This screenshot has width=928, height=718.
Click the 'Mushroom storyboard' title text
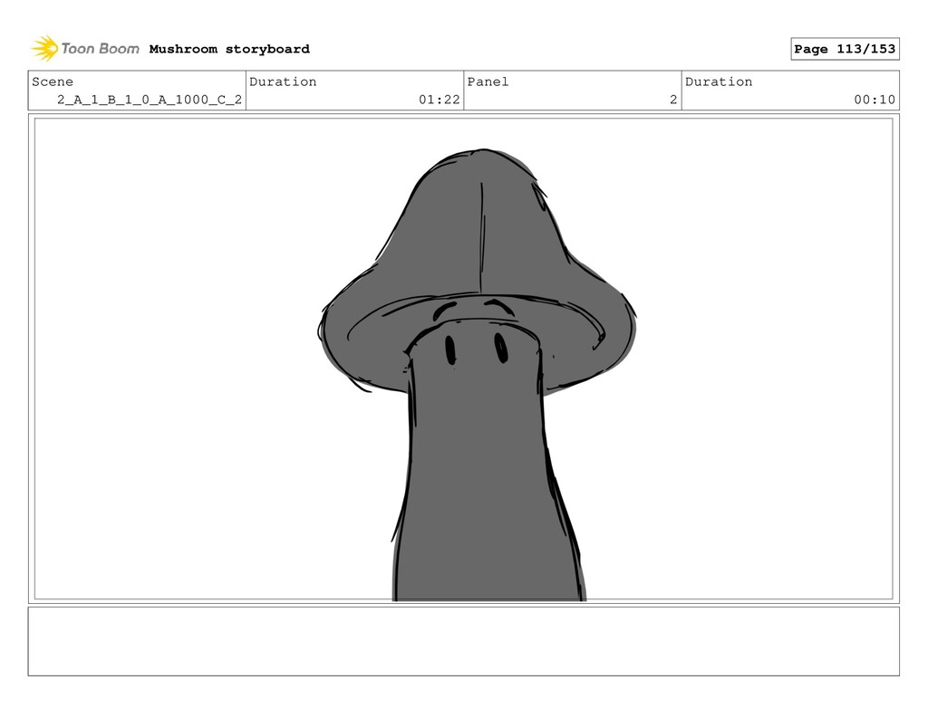[x=229, y=49]
